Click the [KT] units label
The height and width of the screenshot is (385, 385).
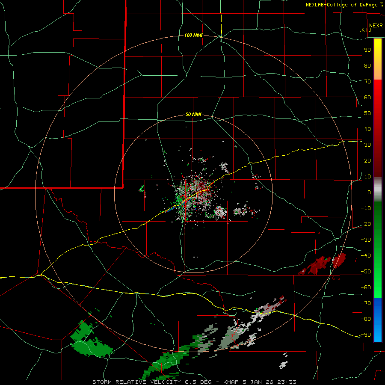[365, 30]
